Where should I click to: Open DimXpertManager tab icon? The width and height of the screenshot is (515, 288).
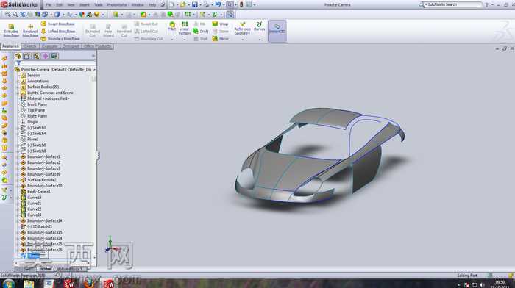[x=46, y=56]
